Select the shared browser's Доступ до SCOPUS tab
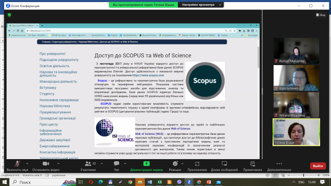 pyautogui.click(x=23, y=25)
